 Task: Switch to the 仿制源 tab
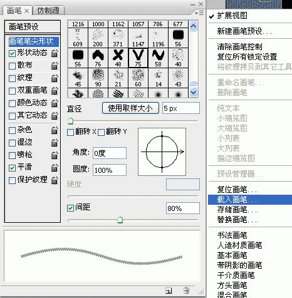[48, 11]
